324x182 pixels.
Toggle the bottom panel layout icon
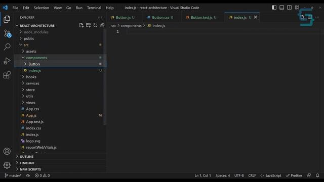[x=281, y=8]
